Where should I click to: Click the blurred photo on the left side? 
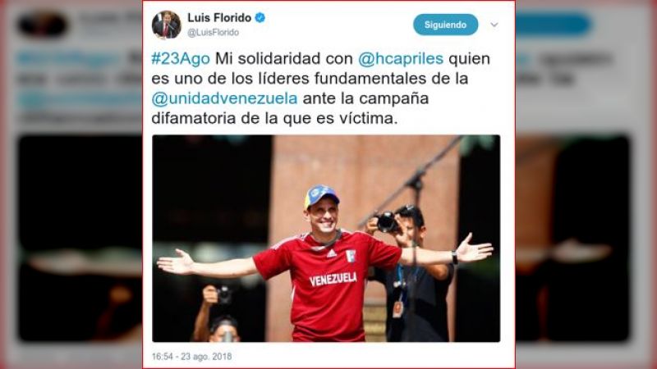(80, 238)
